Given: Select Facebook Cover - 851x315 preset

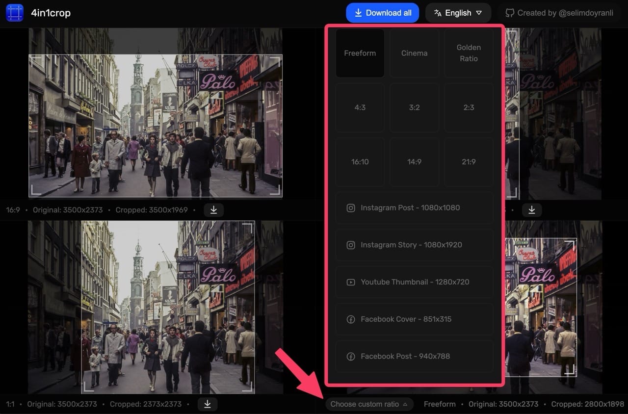Looking at the screenshot, I should [x=415, y=319].
